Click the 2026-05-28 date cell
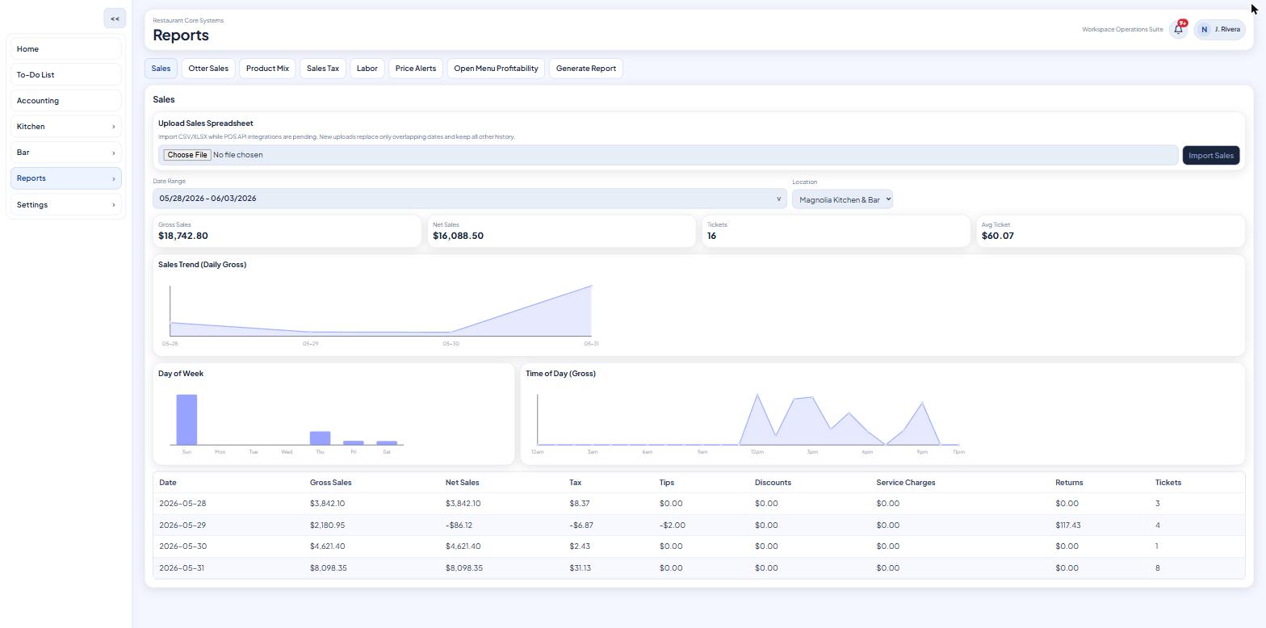The width and height of the screenshot is (1266, 628). click(182, 504)
